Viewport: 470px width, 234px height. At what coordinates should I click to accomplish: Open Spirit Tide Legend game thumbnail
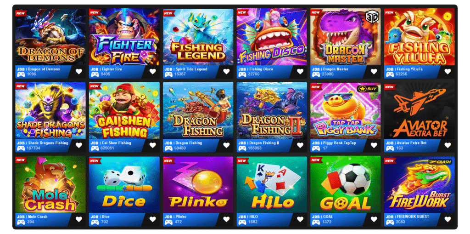[x=198, y=37]
